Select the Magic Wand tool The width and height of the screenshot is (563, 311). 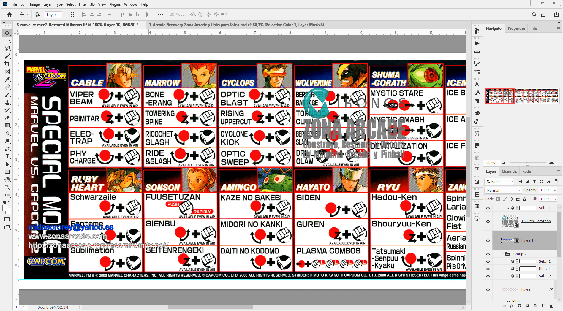[7, 56]
